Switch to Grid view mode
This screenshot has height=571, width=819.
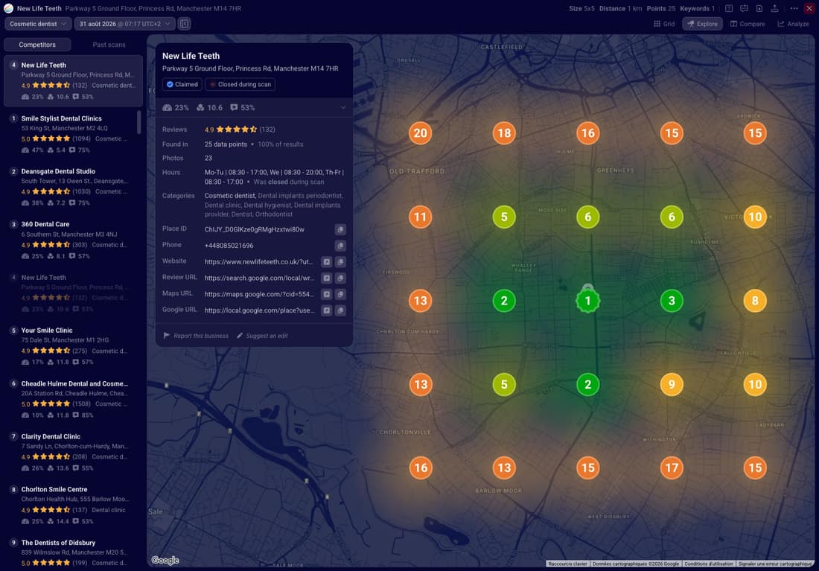pos(664,24)
